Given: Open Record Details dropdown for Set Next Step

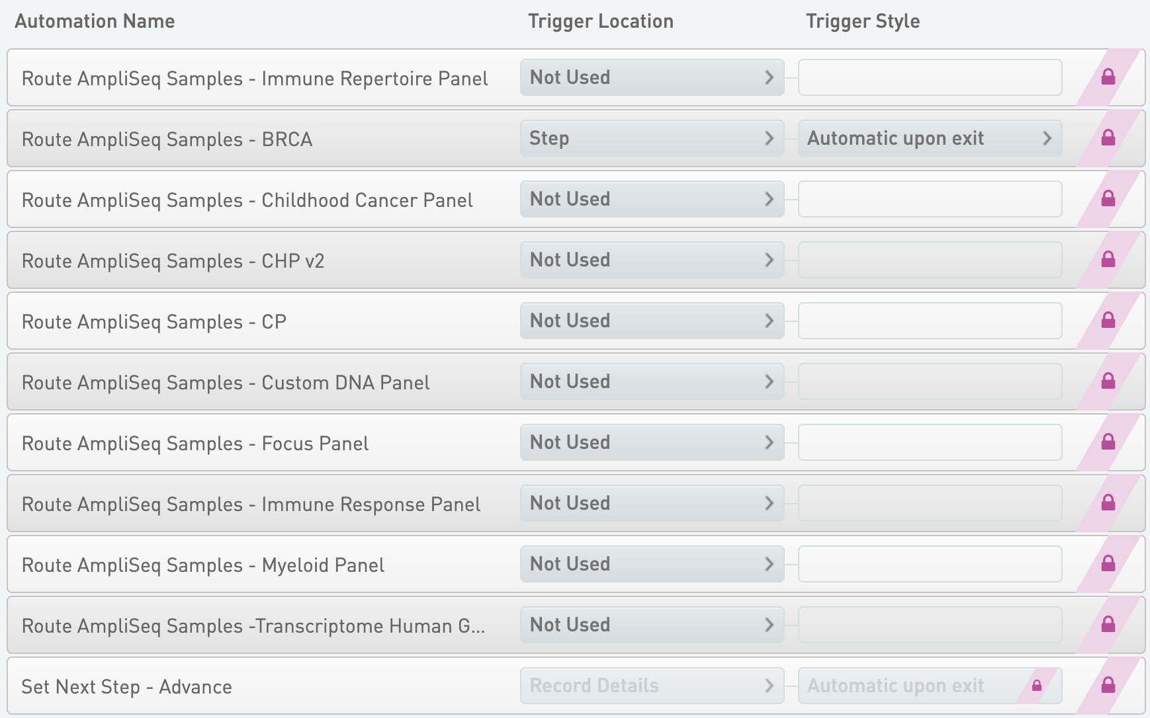Looking at the screenshot, I should [x=652, y=686].
